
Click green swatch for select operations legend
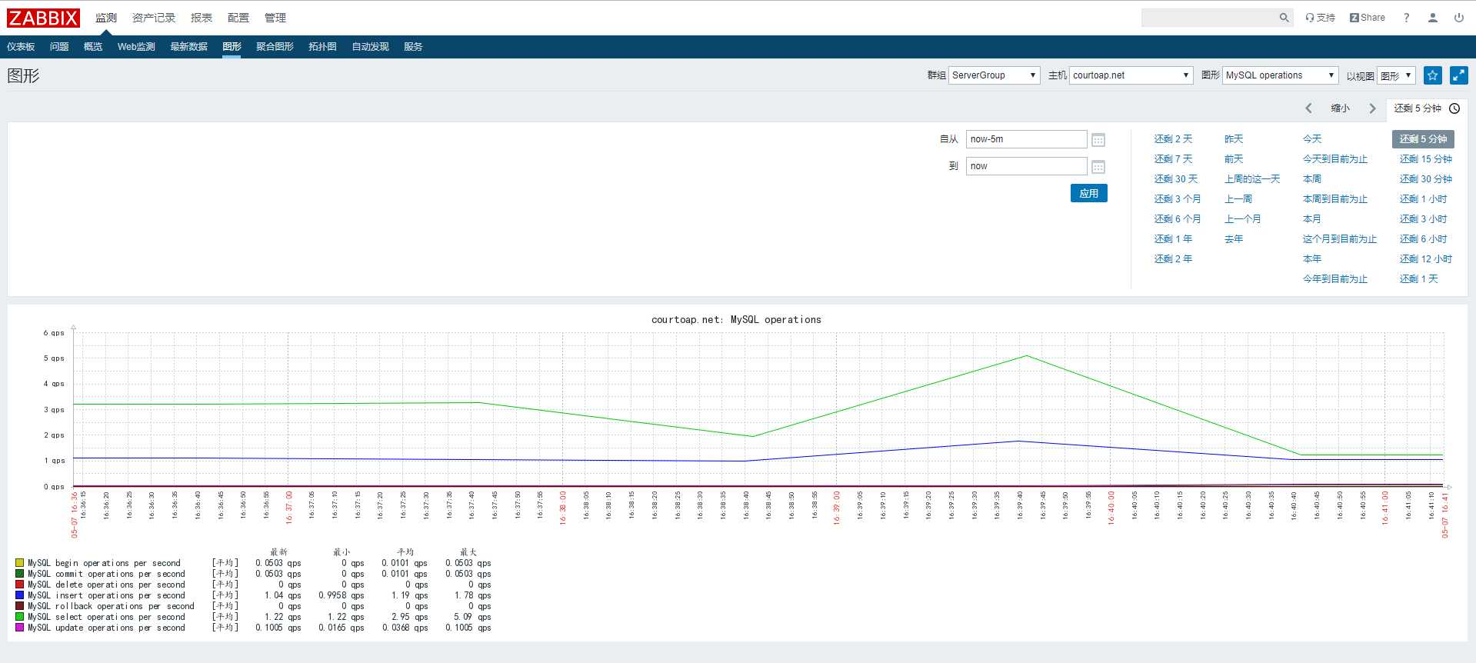[x=19, y=617]
